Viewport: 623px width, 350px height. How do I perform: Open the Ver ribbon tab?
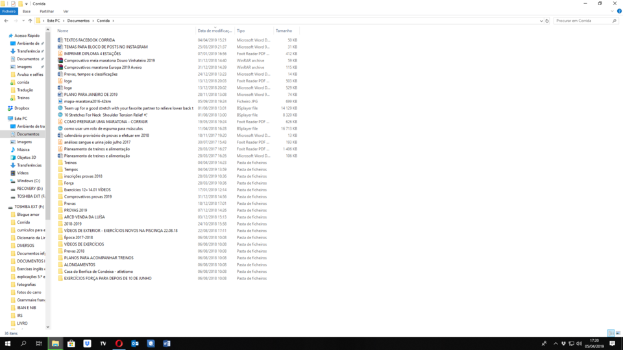click(x=66, y=12)
